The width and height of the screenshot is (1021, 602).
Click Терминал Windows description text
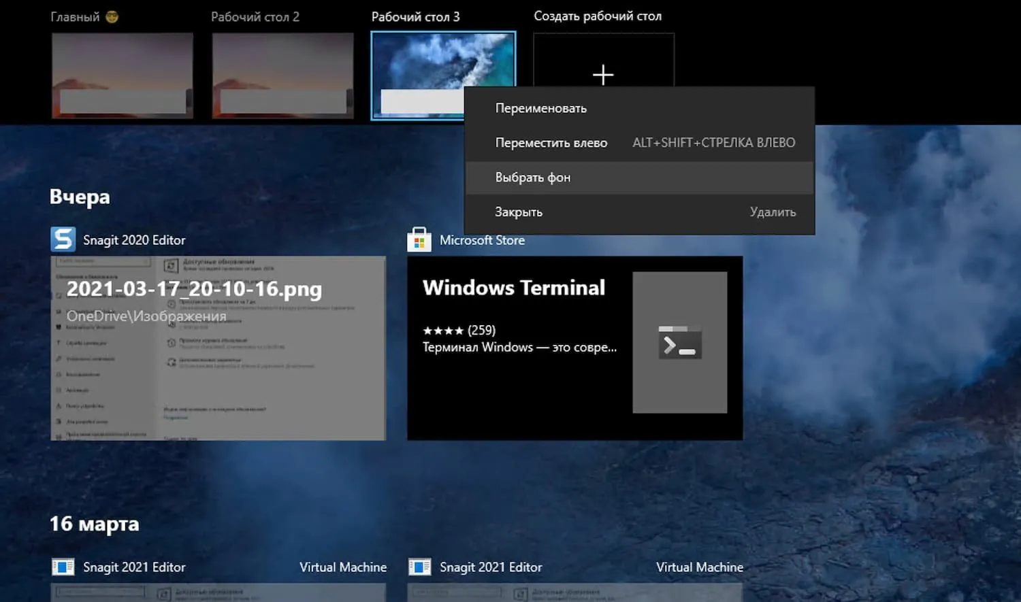pos(519,348)
